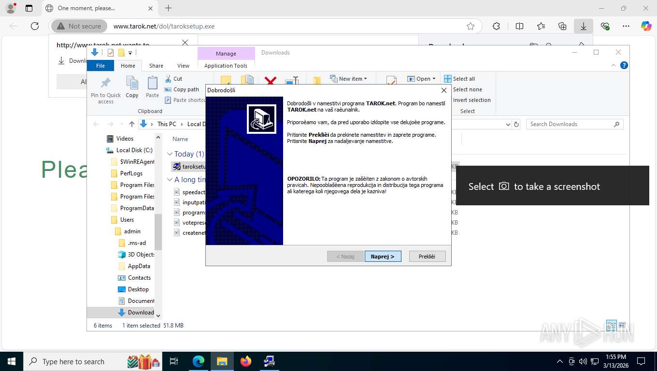Collapse the Today (1) group
This screenshot has width=657, height=371.
(x=170, y=154)
